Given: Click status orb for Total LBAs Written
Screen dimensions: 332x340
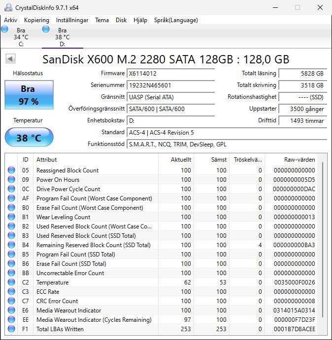Looking at the screenshot, I should 11,329.
